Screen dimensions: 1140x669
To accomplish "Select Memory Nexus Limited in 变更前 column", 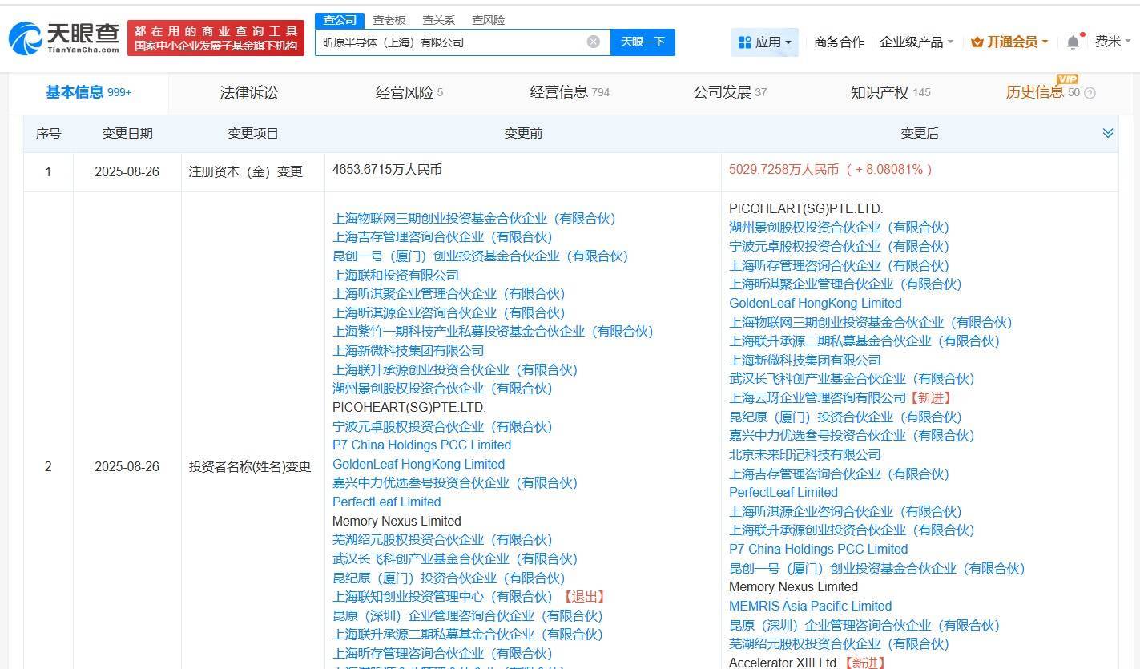I will click(397, 521).
